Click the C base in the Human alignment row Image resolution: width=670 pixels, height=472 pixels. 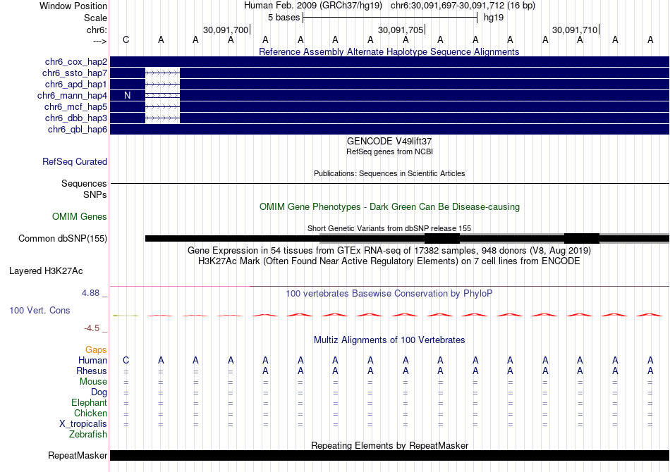coord(126,360)
